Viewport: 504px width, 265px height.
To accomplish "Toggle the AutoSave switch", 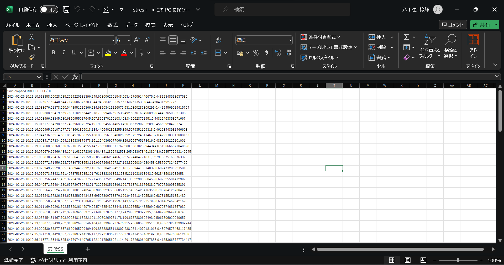I will tap(49, 10).
